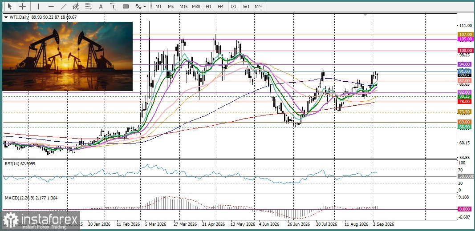The height and width of the screenshot is (231, 475).
Task: Click the 20 Jul 2026 date label
Action: pos(327,224)
